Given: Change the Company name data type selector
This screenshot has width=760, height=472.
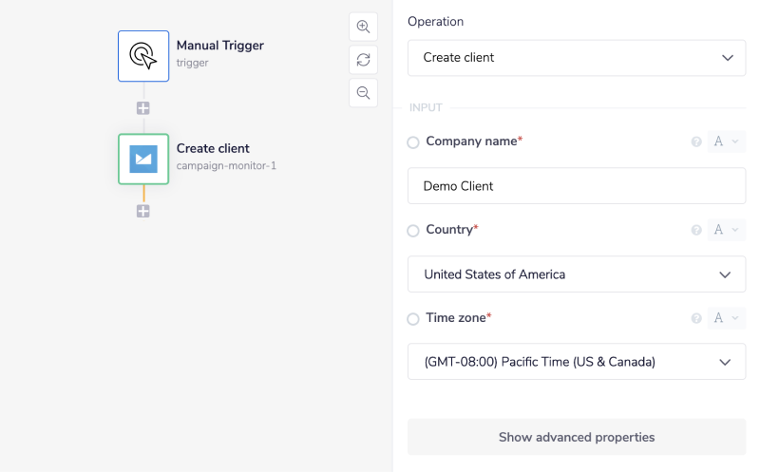Looking at the screenshot, I should click(x=726, y=142).
